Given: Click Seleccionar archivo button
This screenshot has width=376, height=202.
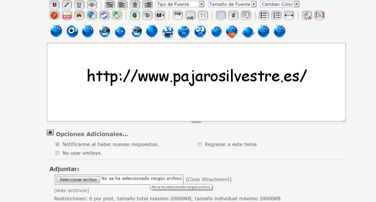Looking at the screenshot, I should point(78,179).
